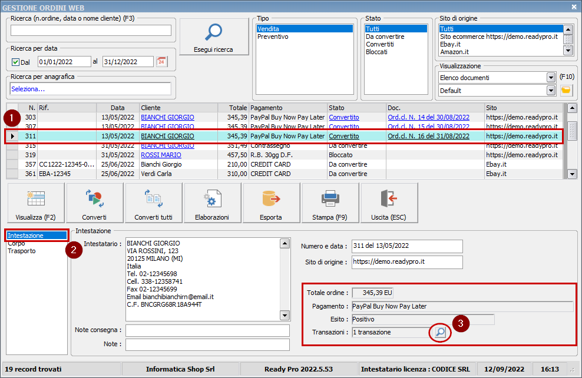Expand the Default layout dropdown
The width and height of the screenshot is (582, 378).
(x=551, y=91)
